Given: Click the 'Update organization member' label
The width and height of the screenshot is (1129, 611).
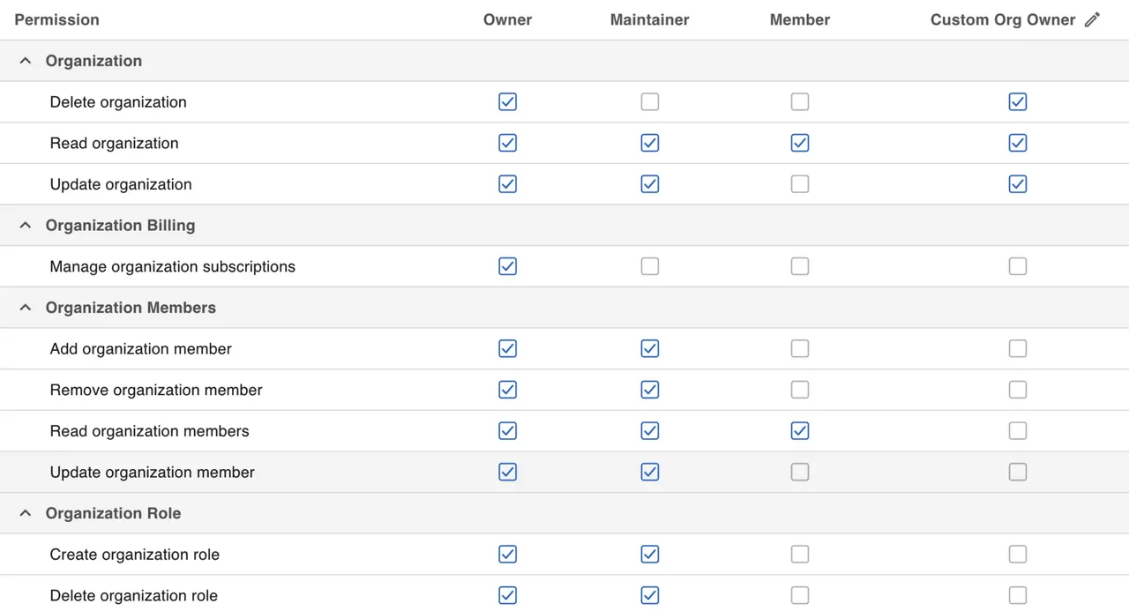Looking at the screenshot, I should [x=152, y=473].
